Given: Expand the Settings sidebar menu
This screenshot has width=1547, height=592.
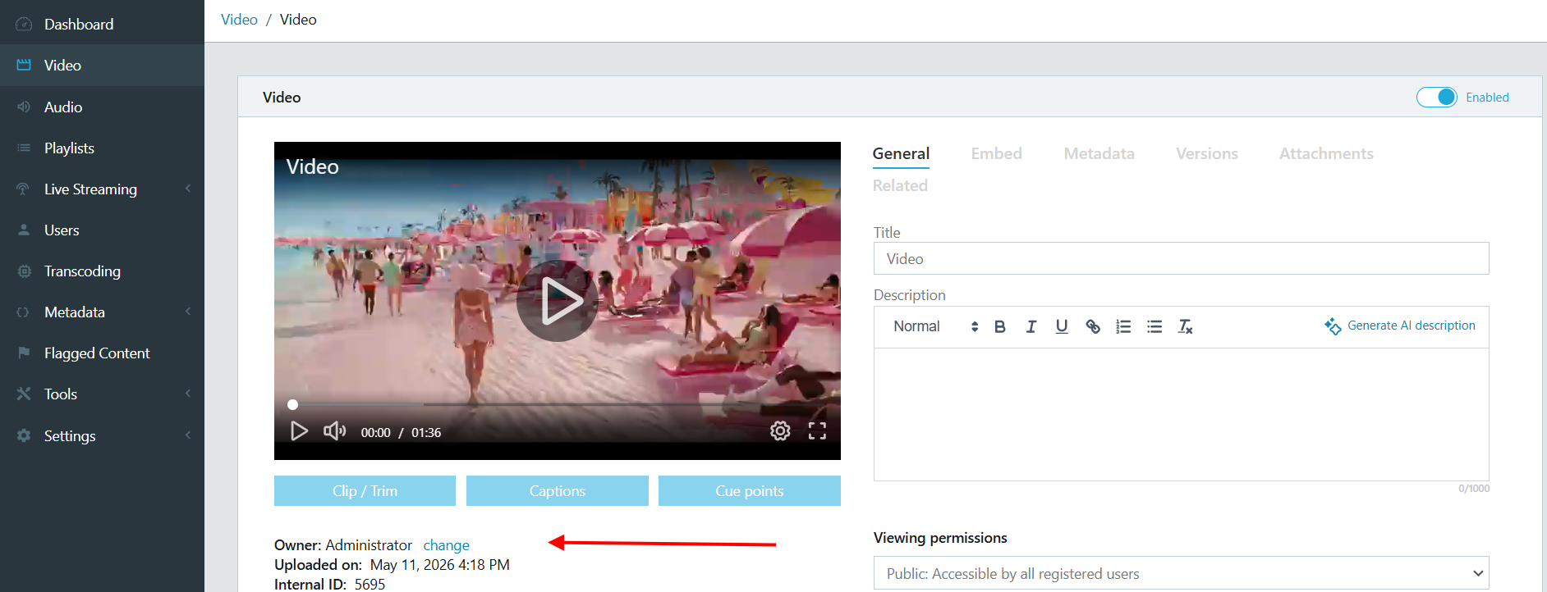Looking at the screenshot, I should click(102, 435).
